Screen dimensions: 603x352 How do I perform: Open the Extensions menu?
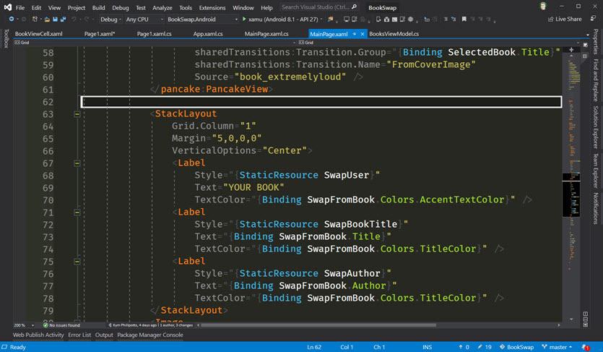coord(212,8)
